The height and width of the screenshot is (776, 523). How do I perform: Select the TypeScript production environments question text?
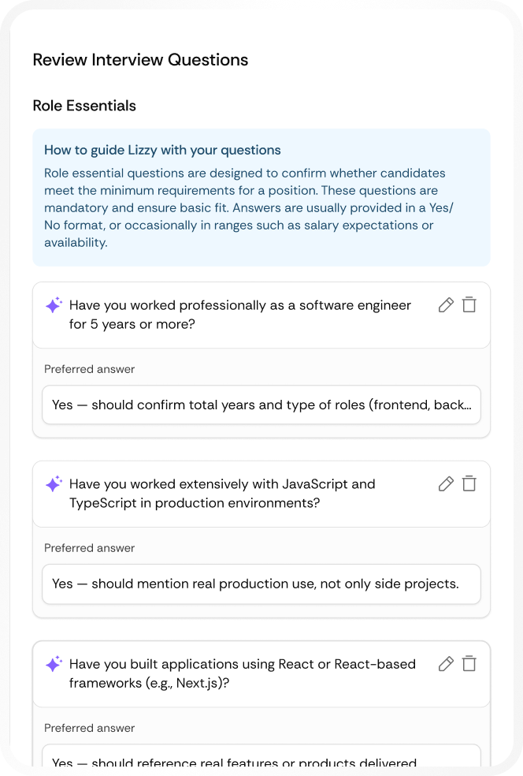pyautogui.click(x=223, y=493)
